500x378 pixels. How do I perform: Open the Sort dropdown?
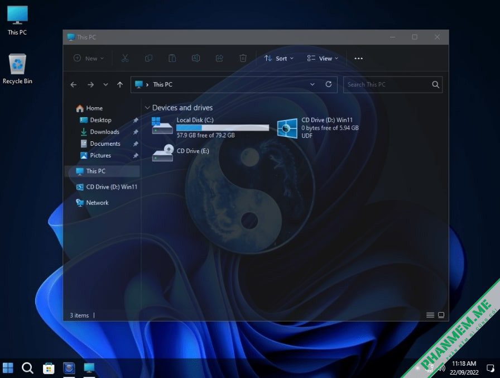point(278,59)
